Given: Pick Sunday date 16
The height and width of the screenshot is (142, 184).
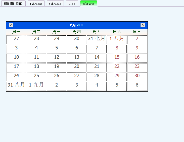Looking at the screenshot, I should click(137, 58).
